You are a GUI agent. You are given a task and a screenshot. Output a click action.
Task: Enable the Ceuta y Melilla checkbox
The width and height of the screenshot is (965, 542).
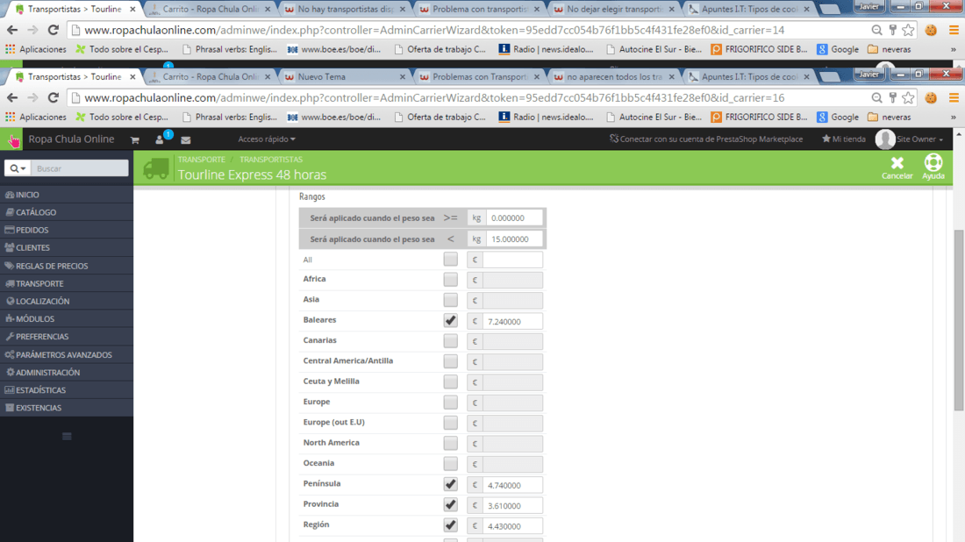pos(451,382)
